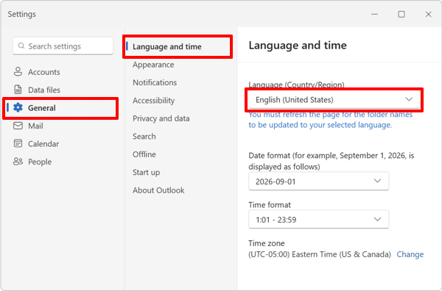Viewport: 442px width, 291px height.
Task: Click the Calendar icon in sidebar
Action: click(x=18, y=143)
